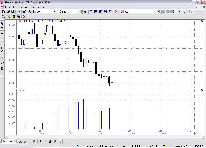Select the text label tool
The image size is (206, 148).
2,63
